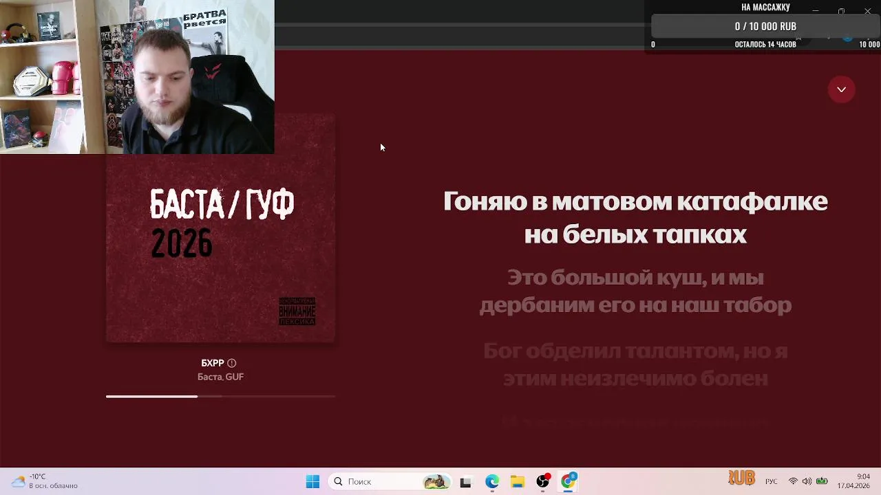Open the weather widget showing -10°C
The image size is (881, 495).
(45, 481)
